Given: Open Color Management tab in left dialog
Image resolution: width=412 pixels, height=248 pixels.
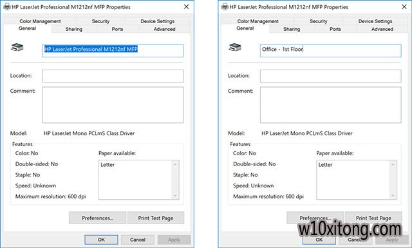Looking at the screenshot, I should pyautogui.click(x=40, y=21).
